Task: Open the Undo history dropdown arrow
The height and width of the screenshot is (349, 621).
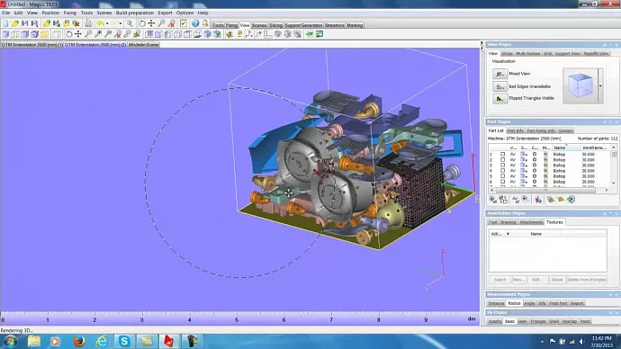Action: coord(107,23)
